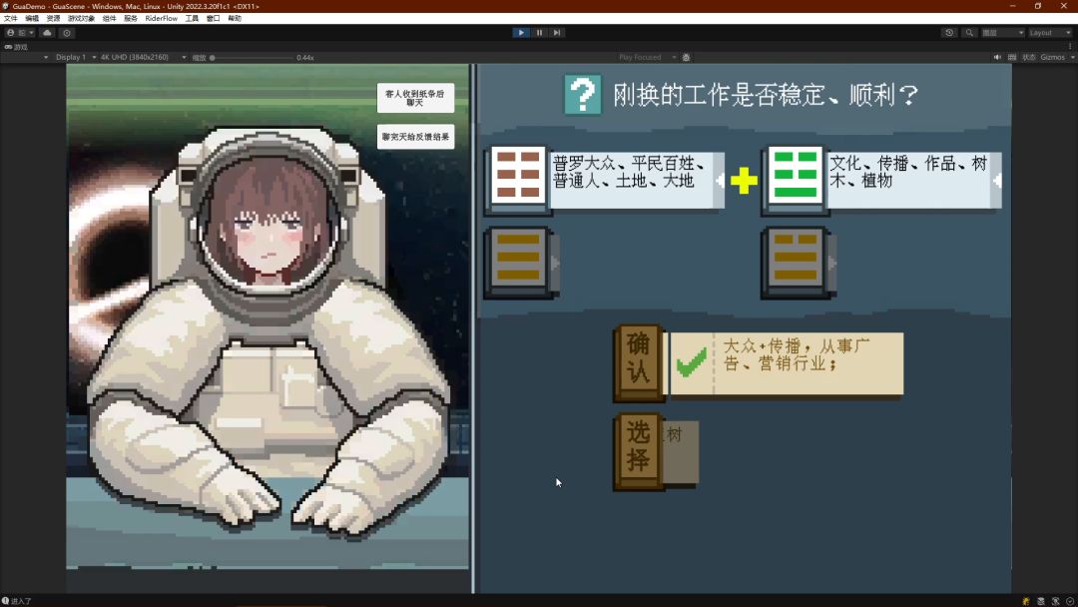Open the 4K UHD resolution dropdown
The height and width of the screenshot is (607, 1078).
tap(143, 58)
